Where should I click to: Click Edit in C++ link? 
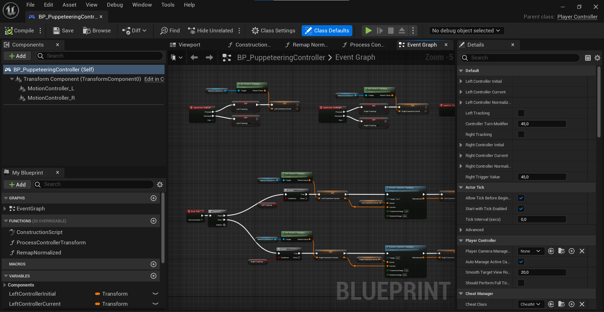[x=154, y=79]
